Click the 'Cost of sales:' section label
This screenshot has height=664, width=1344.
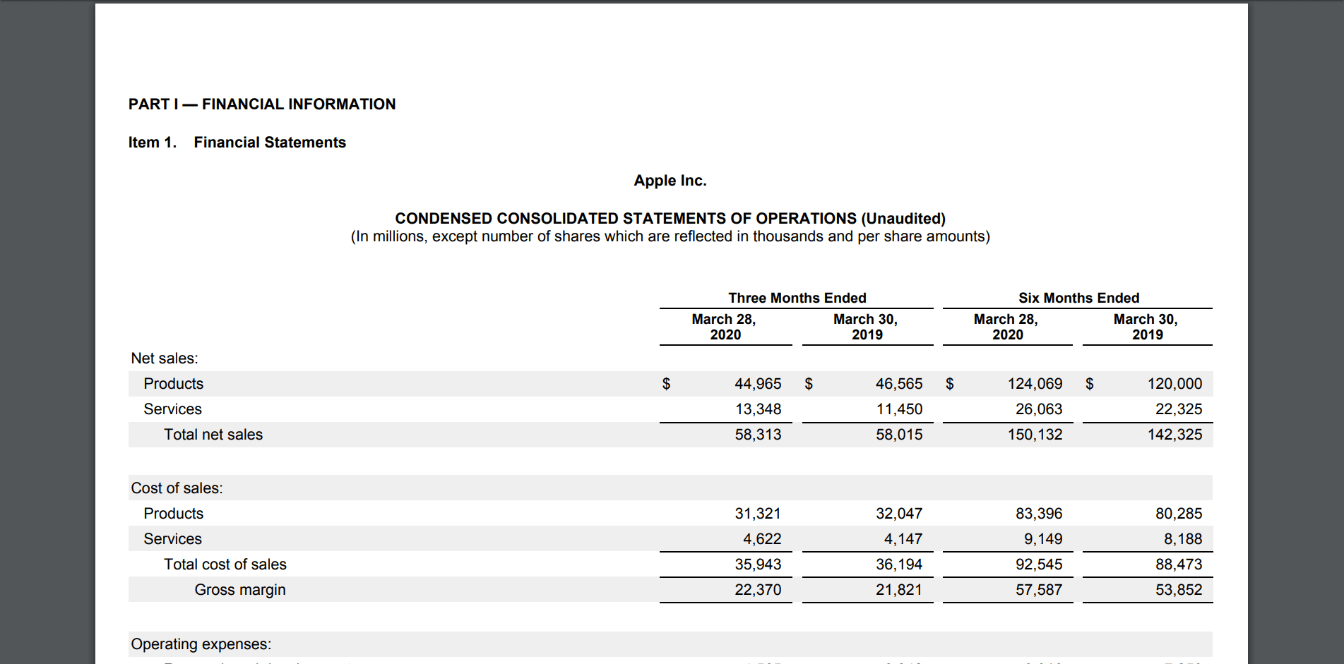(177, 488)
